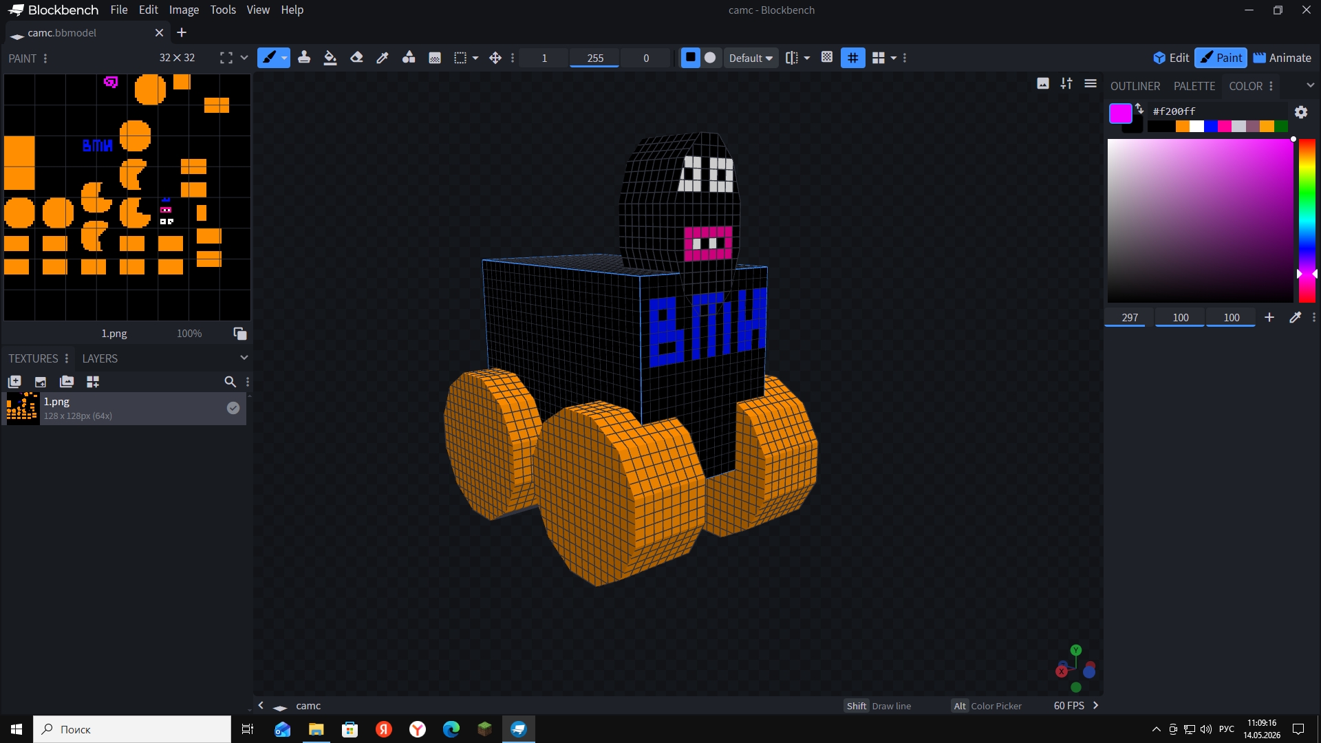Screen dimensions: 1321x743
Task: Switch to the Layers tab
Action: (x=100, y=358)
